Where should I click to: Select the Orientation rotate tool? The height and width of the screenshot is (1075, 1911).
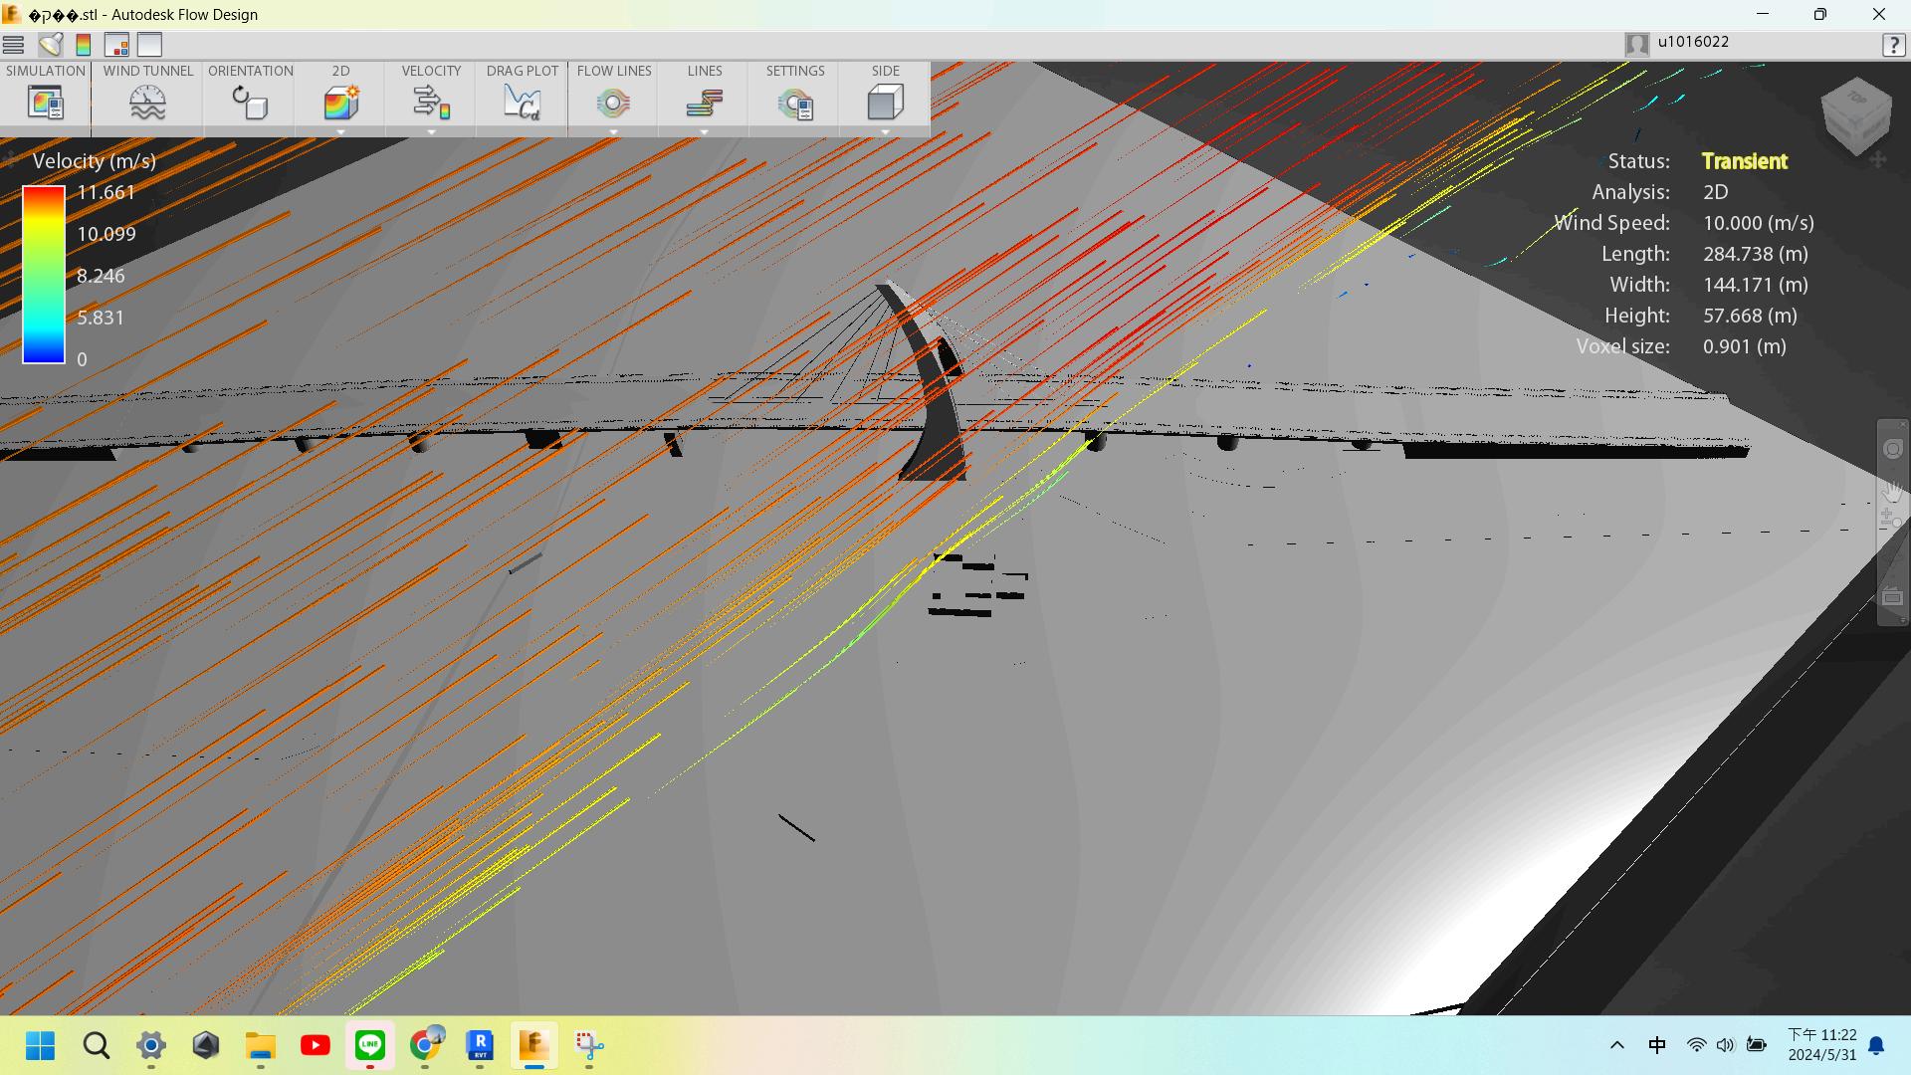[250, 102]
